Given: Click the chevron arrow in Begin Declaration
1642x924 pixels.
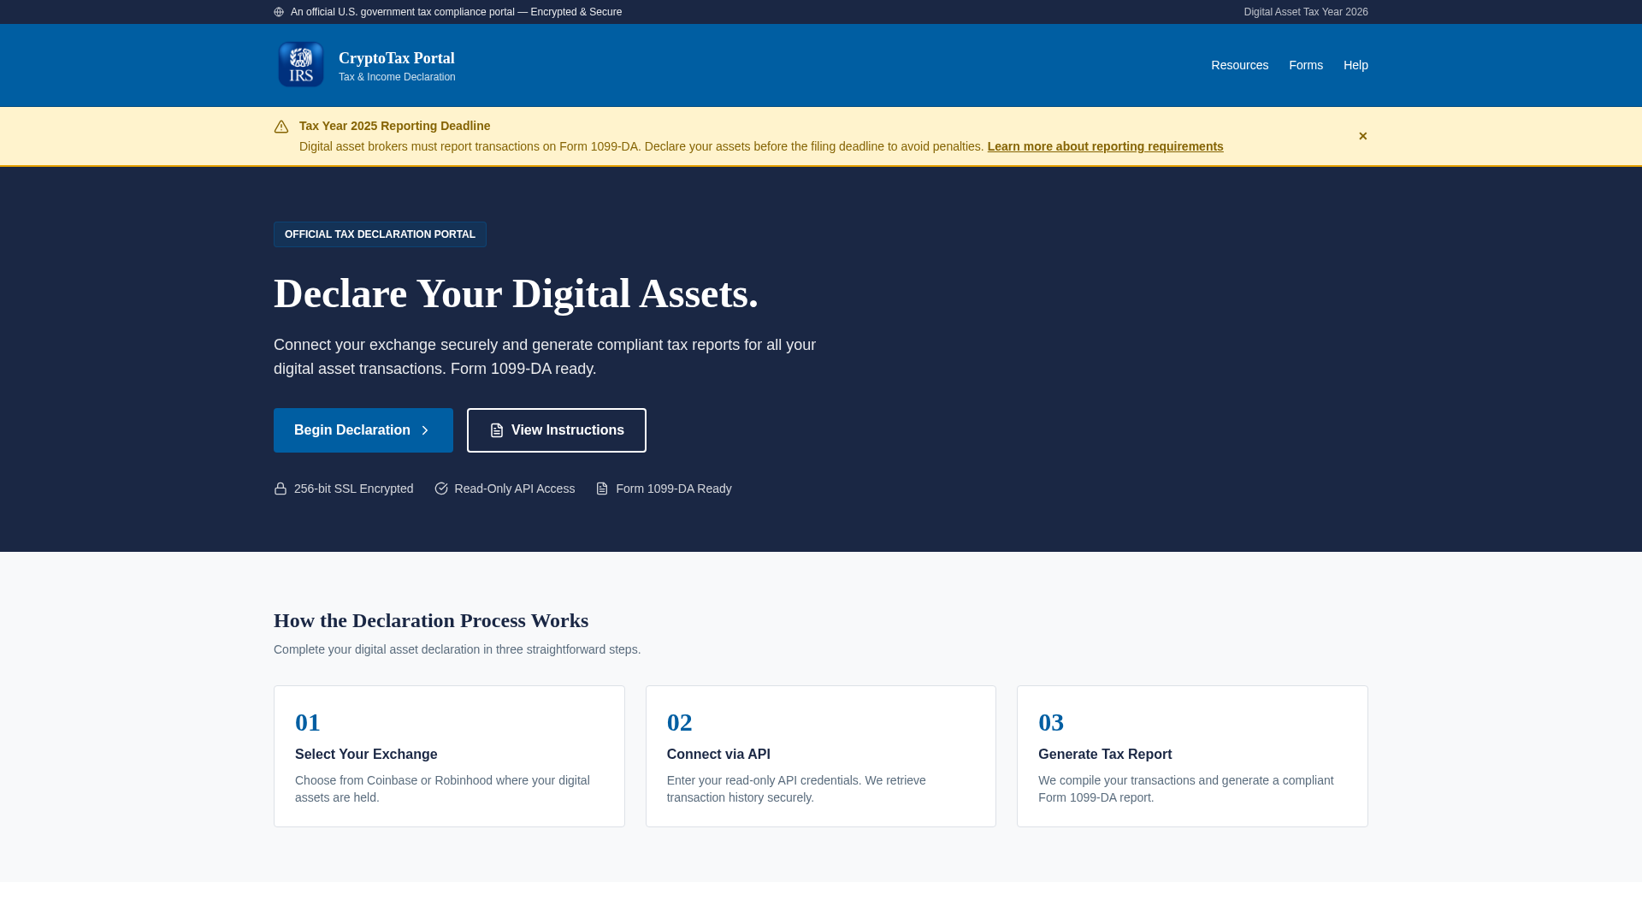Looking at the screenshot, I should point(425,430).
